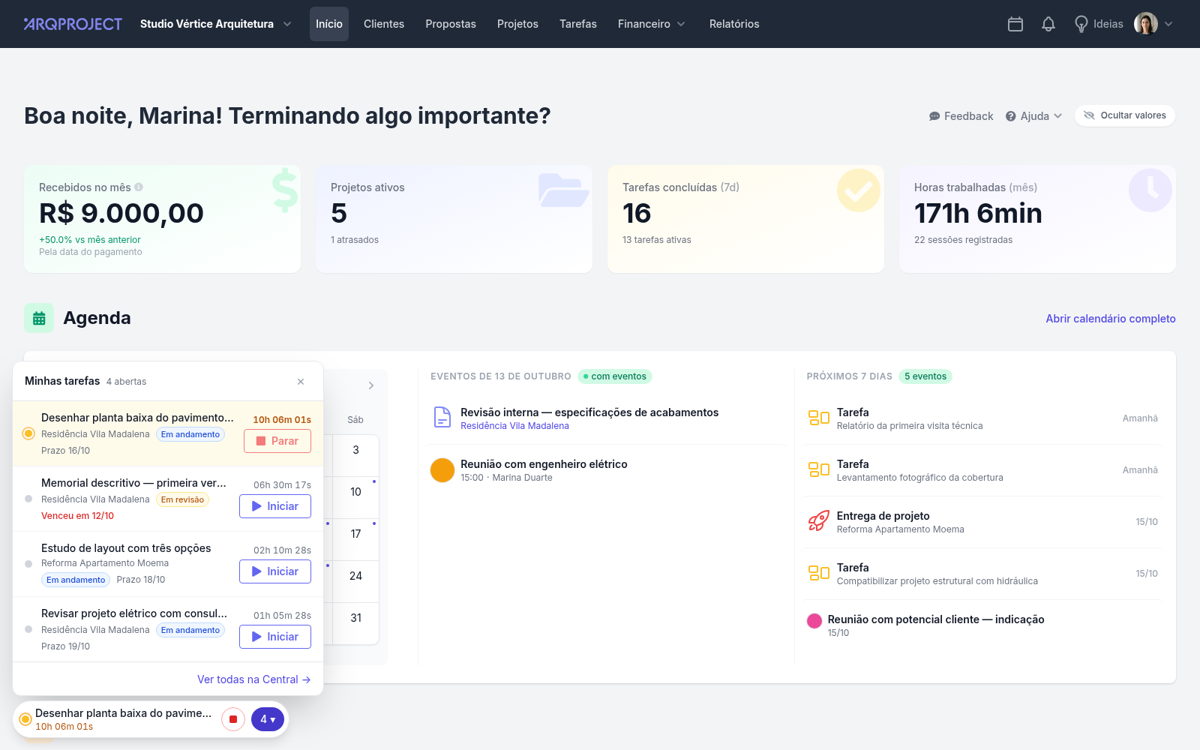Viewport: 1200px width, 750px height.
Task: Open Relatórios in navigation
Action: pyautogui.click(x=734, y=24)
